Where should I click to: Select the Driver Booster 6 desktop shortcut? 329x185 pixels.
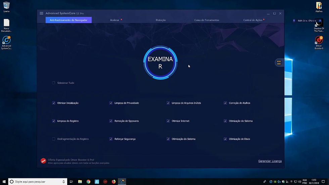(x=319, y=43)
